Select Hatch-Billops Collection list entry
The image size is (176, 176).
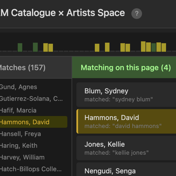pyautogui.click(x=31, y=169)
